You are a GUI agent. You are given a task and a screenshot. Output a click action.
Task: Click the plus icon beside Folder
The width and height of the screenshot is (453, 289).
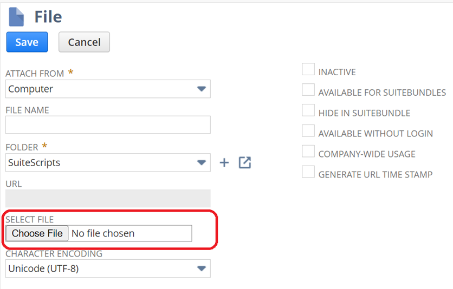tap(224, 162)
